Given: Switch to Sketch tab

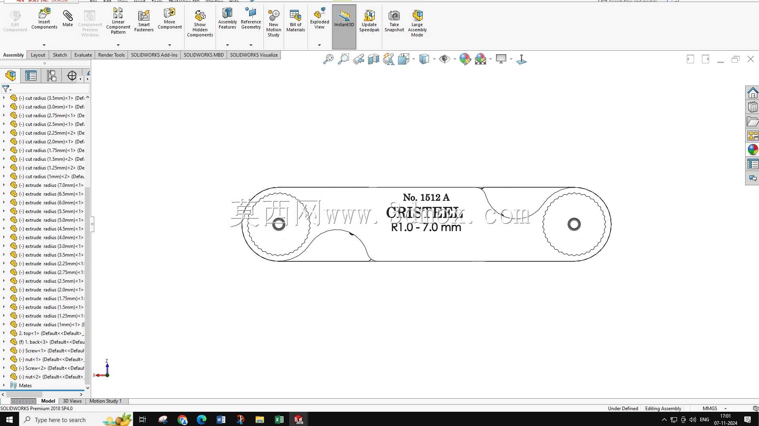Looking at the screenshot, I should [x=60, y=55].
